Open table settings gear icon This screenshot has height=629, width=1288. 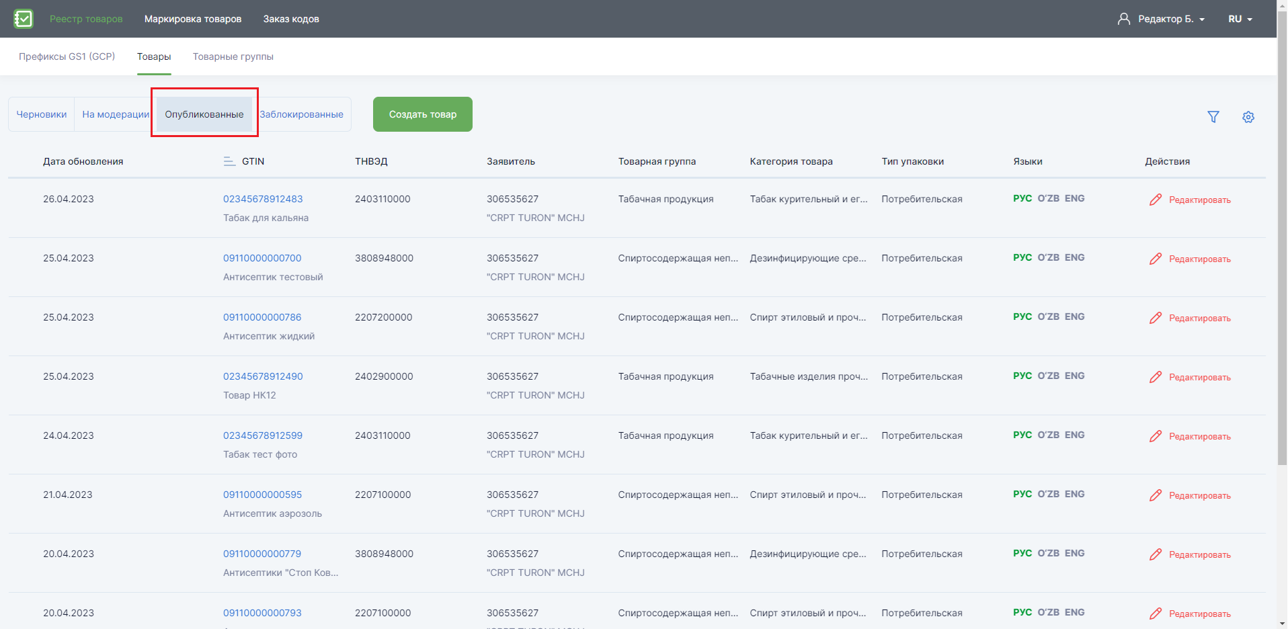coord(1248,117)
